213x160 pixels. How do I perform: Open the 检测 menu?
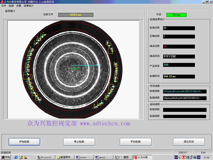[11, 6]
